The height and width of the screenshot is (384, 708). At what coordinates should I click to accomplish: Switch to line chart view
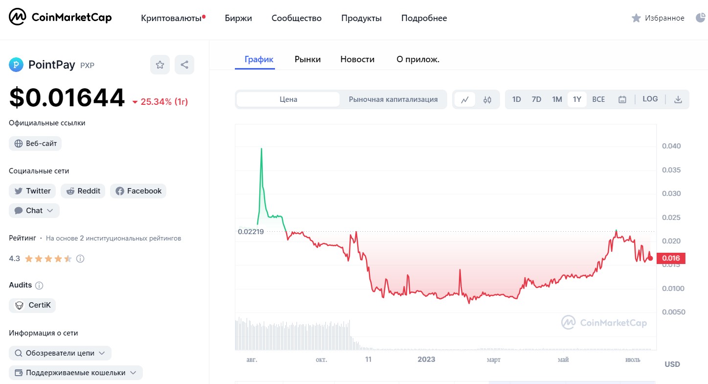(465, 99)
